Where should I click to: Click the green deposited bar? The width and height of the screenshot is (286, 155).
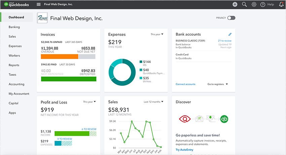[69, 79]
